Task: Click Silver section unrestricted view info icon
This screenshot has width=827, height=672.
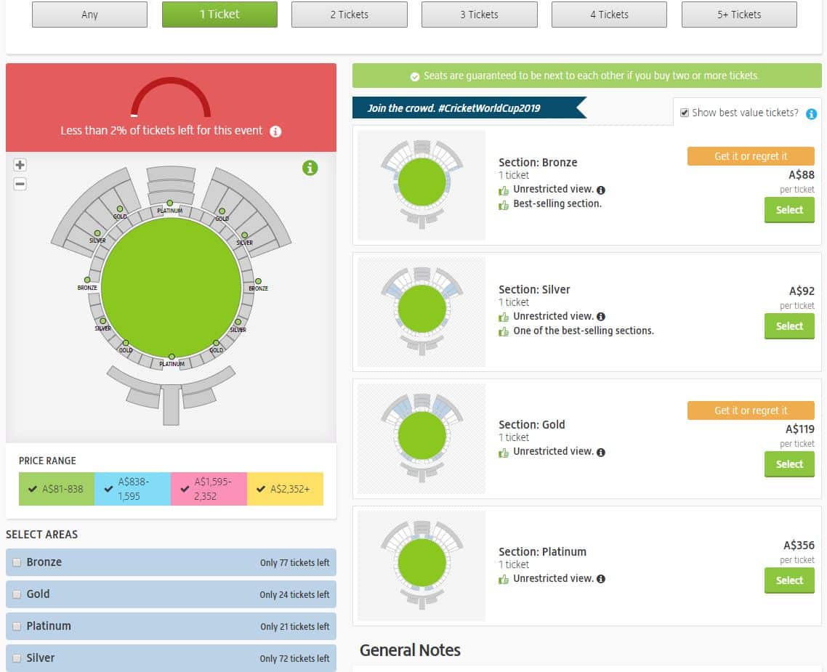Action: (x=601, y=317)
